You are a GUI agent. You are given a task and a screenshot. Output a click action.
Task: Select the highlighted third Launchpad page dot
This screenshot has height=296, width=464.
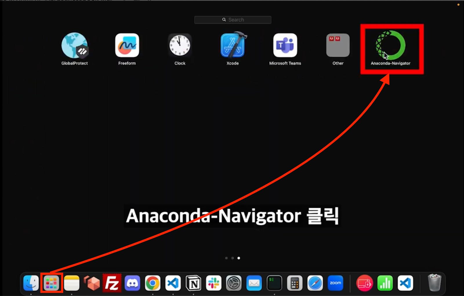tap(239, 258)
